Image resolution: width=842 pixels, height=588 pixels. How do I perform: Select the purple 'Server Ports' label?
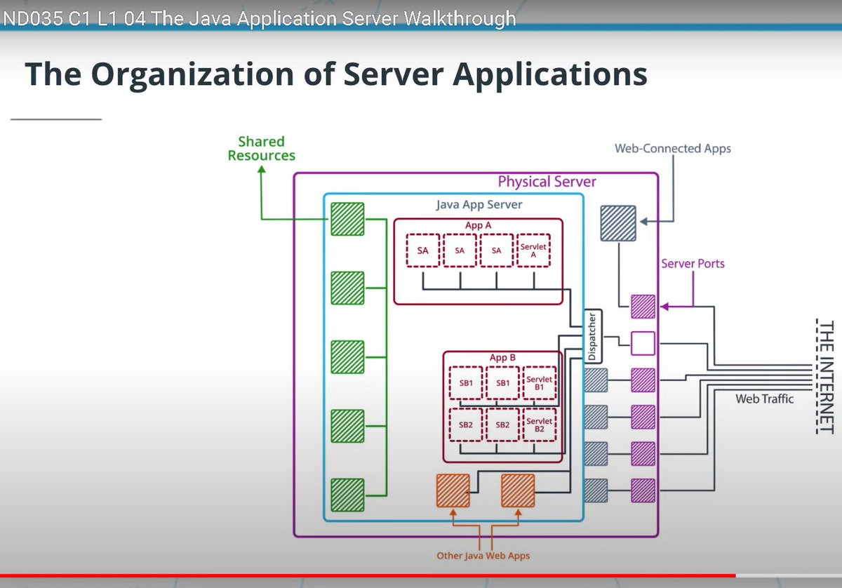[693, 264]
